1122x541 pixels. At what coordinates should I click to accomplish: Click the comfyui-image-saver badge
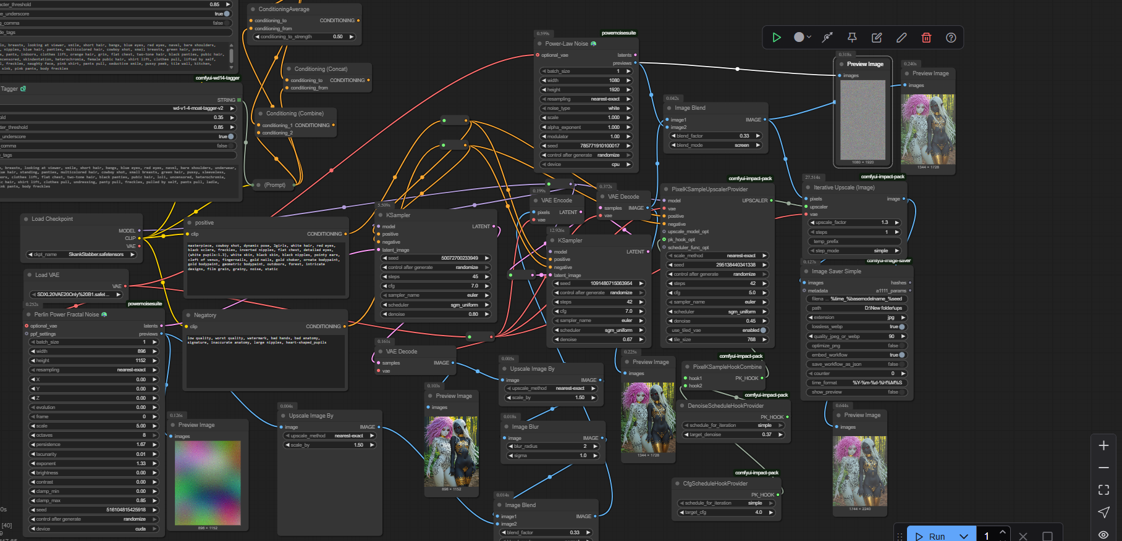(x=888, y=260)
